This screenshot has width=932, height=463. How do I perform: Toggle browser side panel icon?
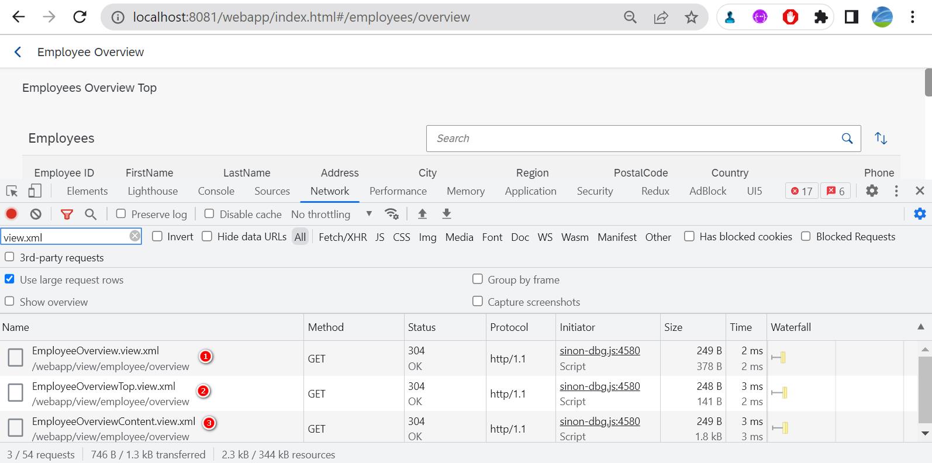click(851, 17)
